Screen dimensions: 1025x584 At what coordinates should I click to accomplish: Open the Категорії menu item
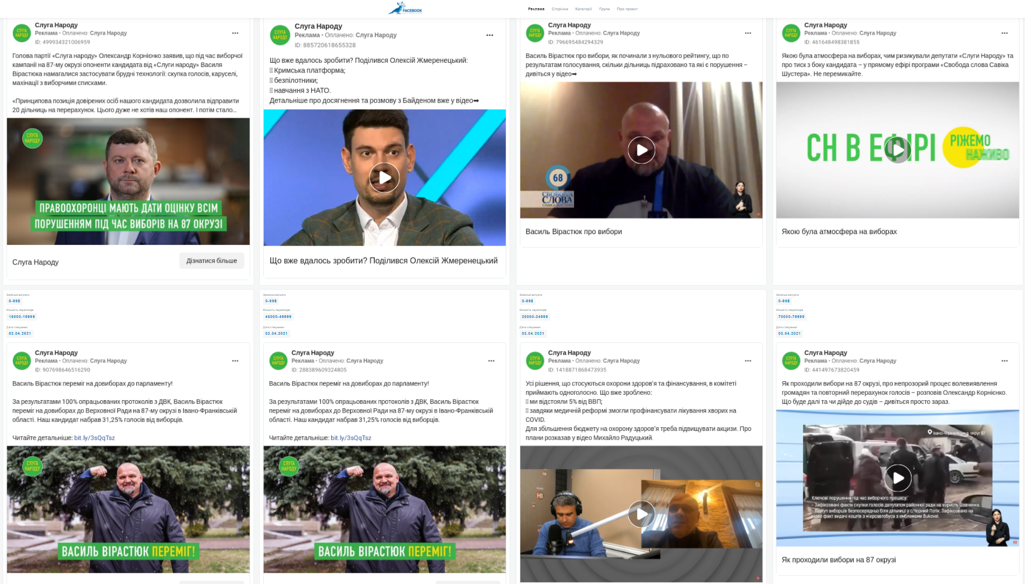click(x=583, y=9)
